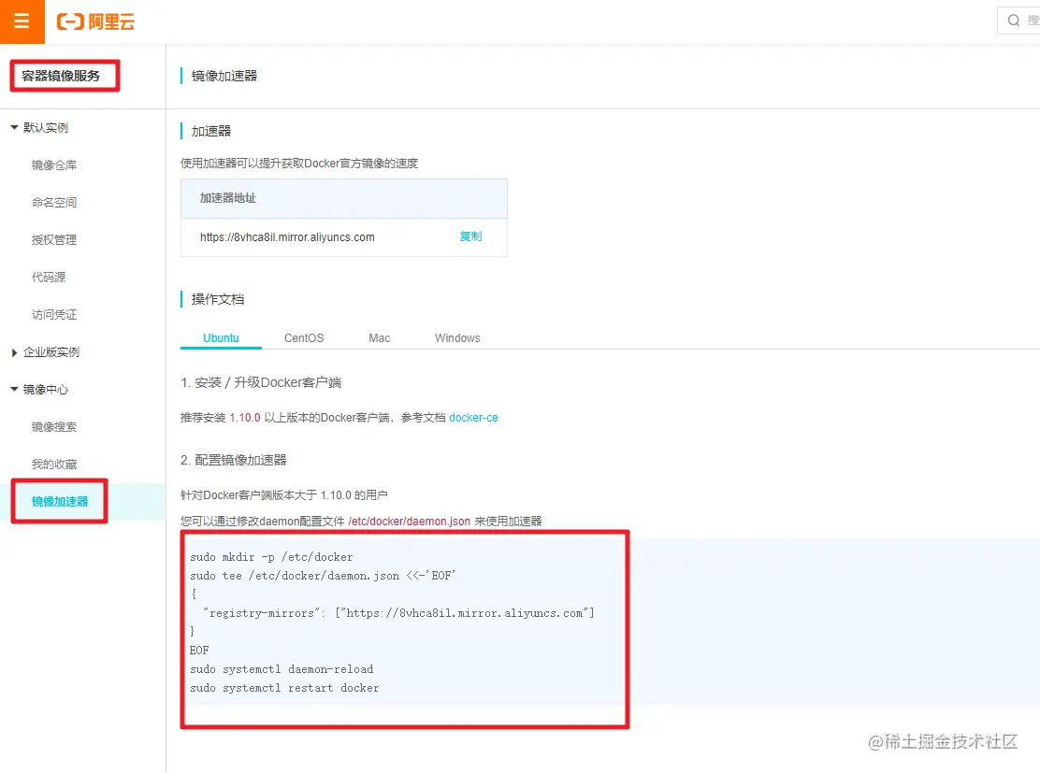Click the 加速器地址 header cell
Screen dimensions: 1040x773
(343, 198)
